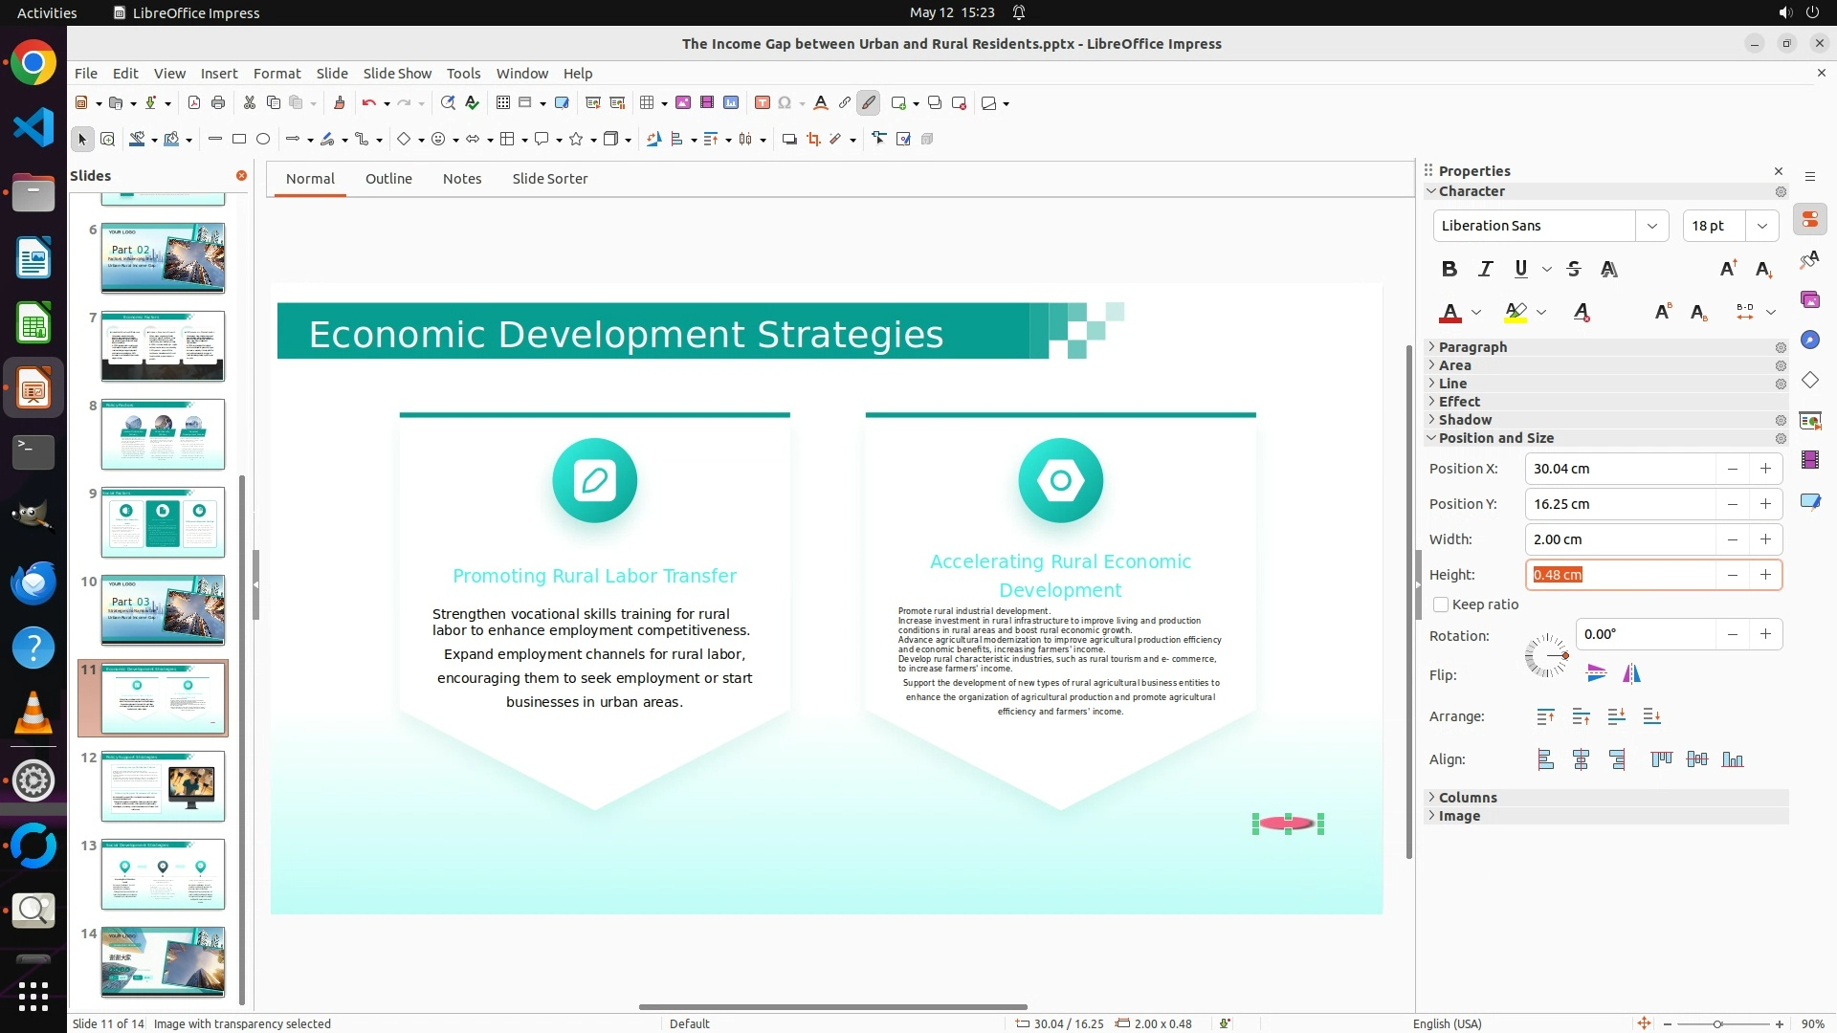1837x1033 pixels.
Task: Increase Width with the plus button
Action: tap(1765, 539)
